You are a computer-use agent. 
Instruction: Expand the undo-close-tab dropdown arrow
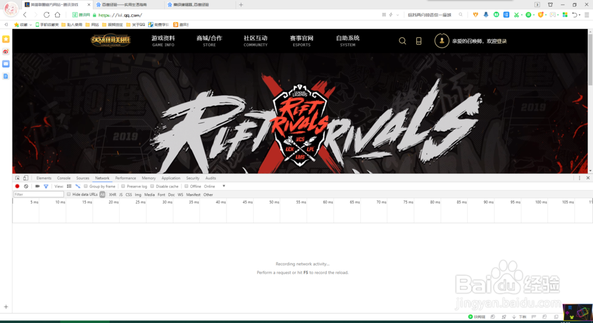579,15
